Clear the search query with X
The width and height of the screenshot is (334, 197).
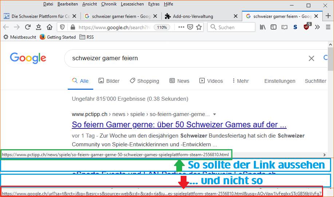point(311,58)
